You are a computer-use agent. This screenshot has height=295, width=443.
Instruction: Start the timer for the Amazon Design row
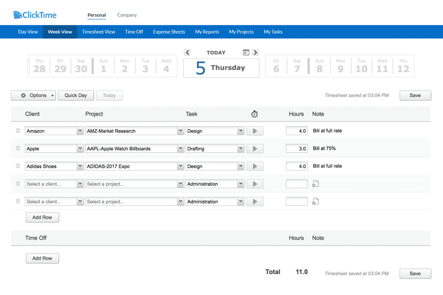click(255, 130)
